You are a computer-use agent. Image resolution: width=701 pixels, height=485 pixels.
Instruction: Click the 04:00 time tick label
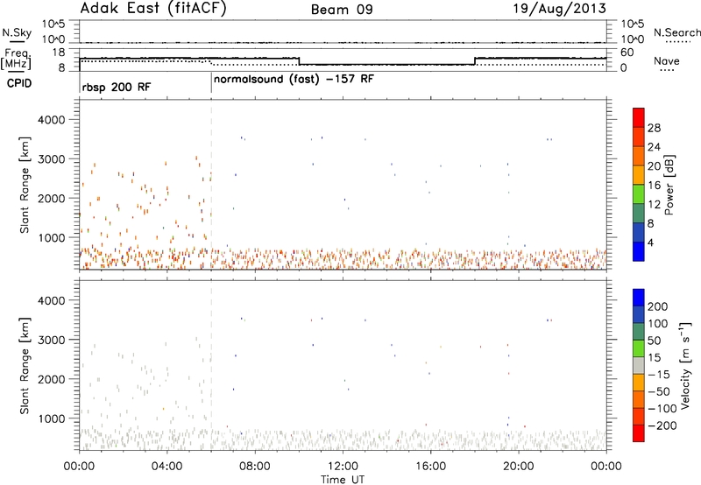167,467
